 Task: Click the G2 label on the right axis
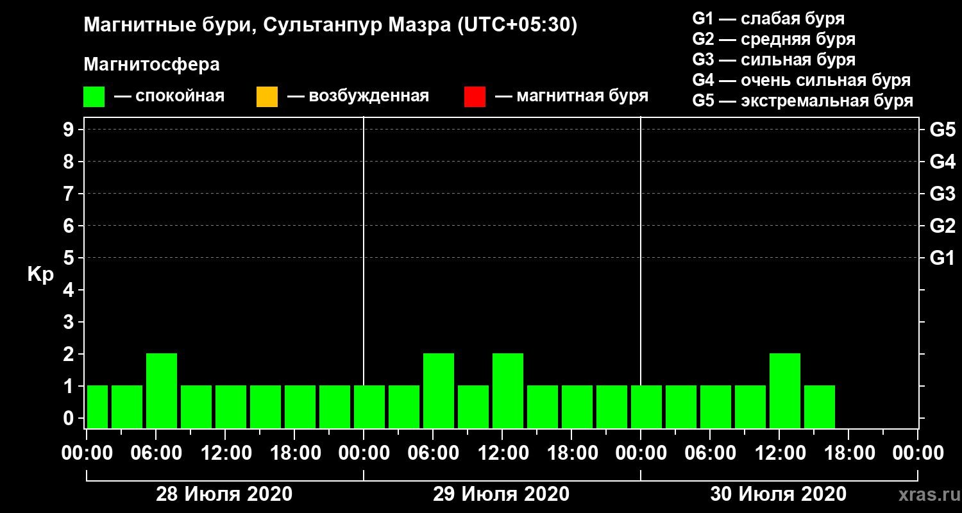(942, 226)
